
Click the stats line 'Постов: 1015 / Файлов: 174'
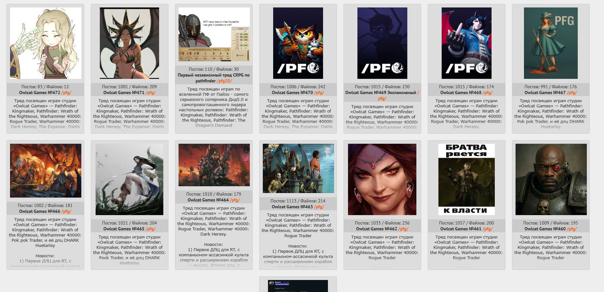click(x=467, y=87)
